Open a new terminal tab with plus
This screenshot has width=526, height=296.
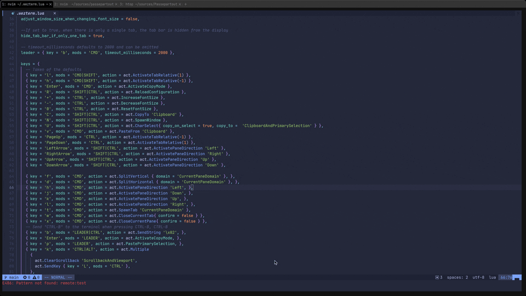(x=186, y=4)
